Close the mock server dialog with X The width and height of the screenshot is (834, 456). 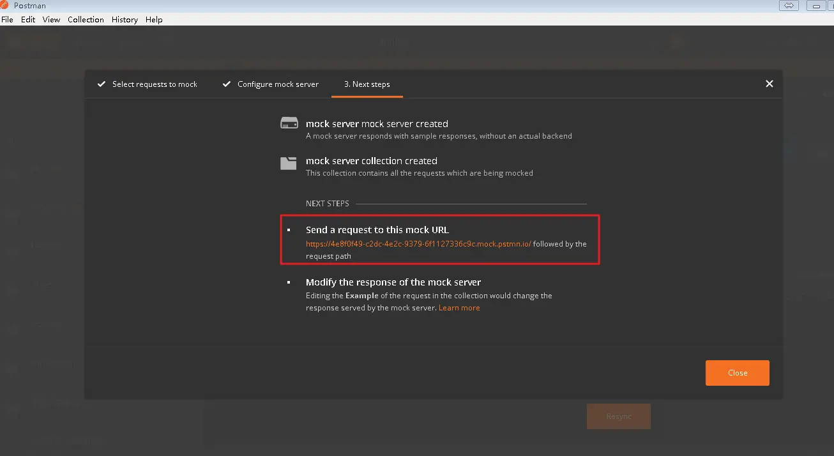tap(770, 84)
